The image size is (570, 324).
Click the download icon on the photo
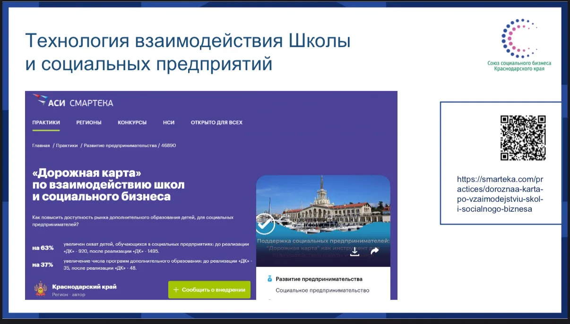355,251
